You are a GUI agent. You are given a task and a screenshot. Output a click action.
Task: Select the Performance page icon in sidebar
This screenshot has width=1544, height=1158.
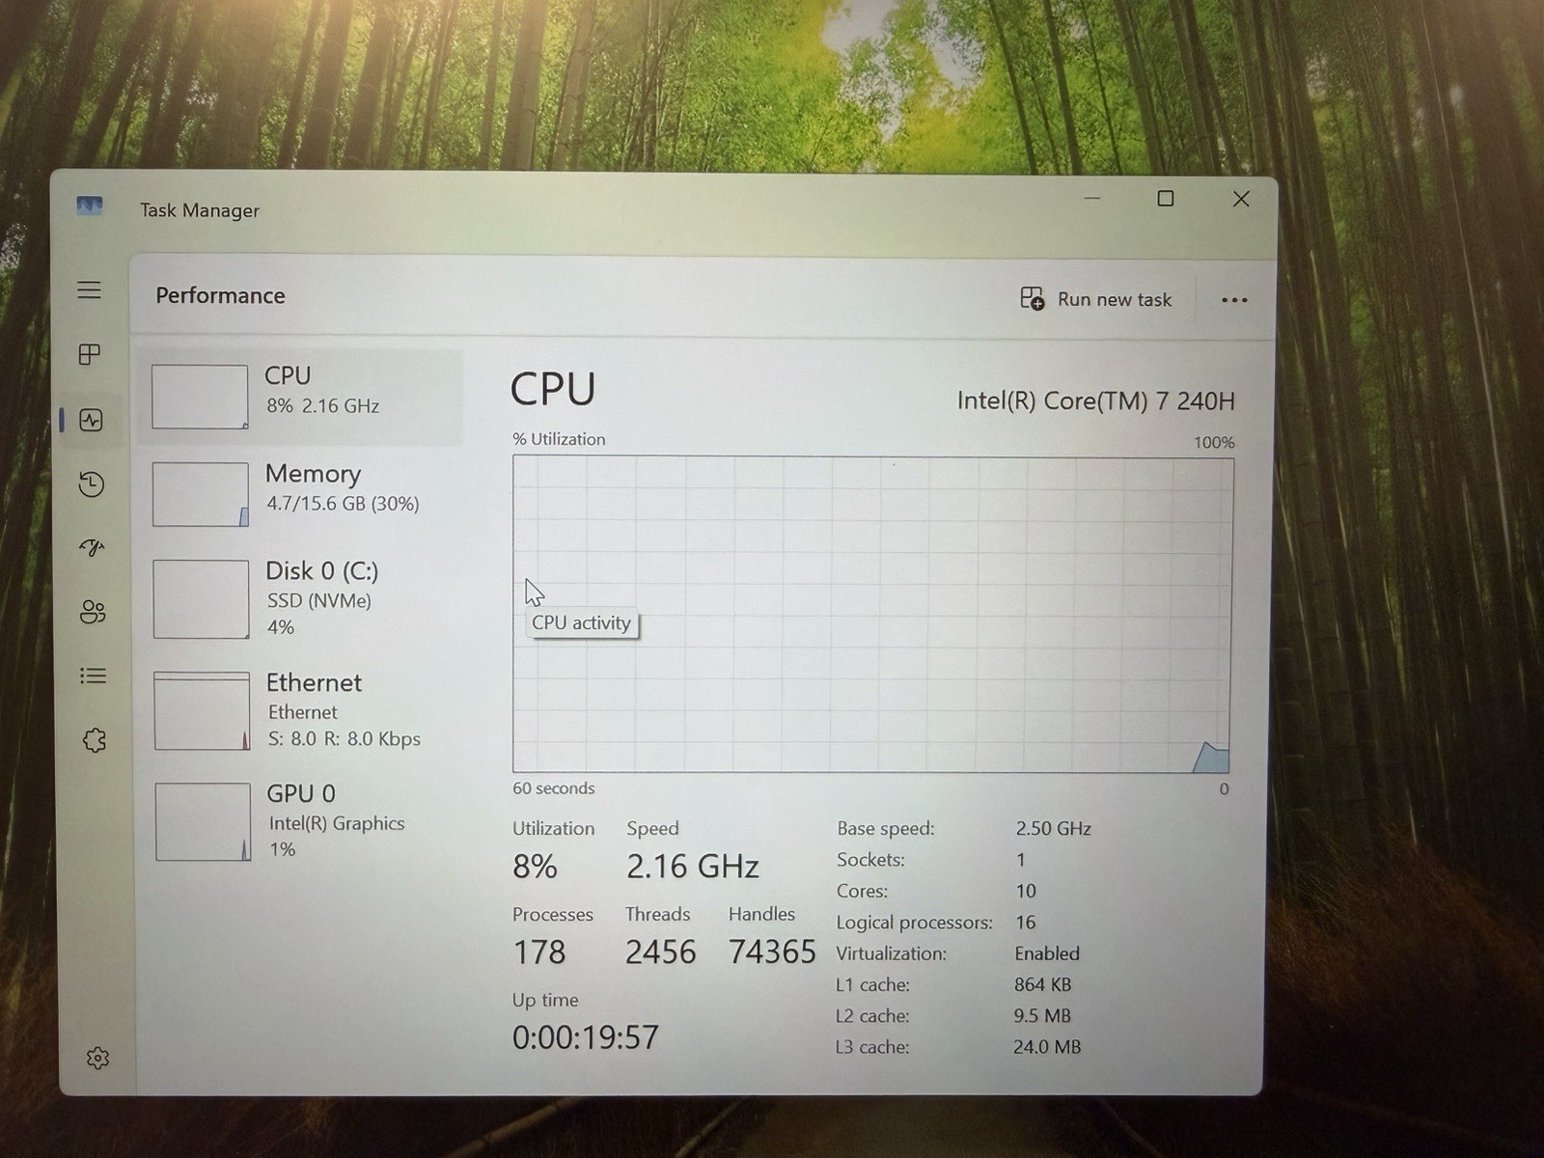[91, 420]
